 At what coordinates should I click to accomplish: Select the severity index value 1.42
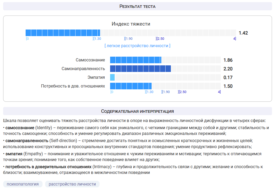coord(243,33)
